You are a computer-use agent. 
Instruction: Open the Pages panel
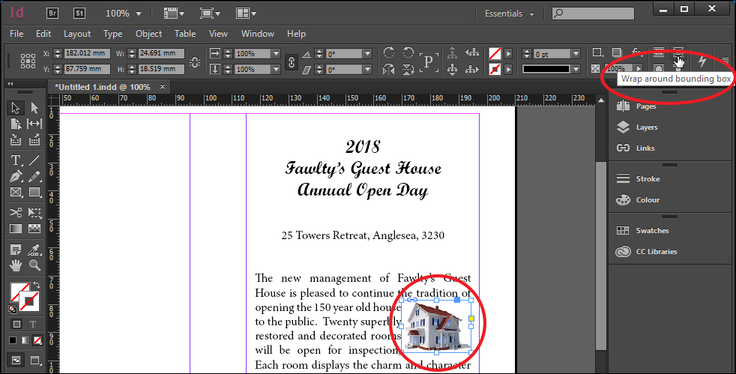click(646, 106)
